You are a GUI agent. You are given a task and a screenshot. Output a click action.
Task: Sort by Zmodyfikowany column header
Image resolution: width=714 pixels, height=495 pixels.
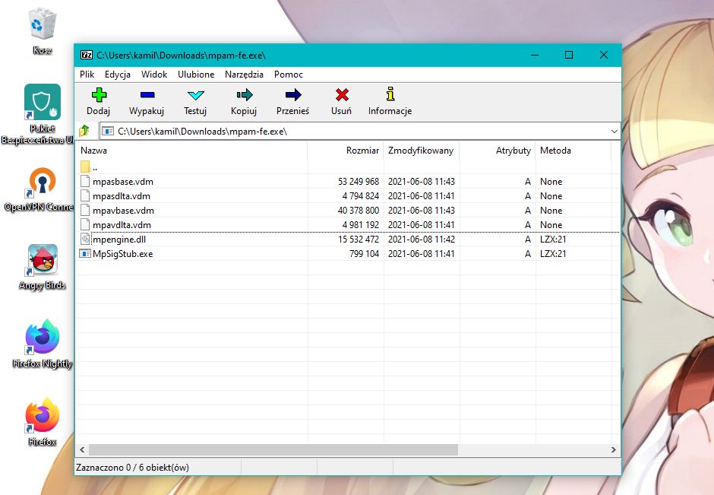click(x=420, y=151)
